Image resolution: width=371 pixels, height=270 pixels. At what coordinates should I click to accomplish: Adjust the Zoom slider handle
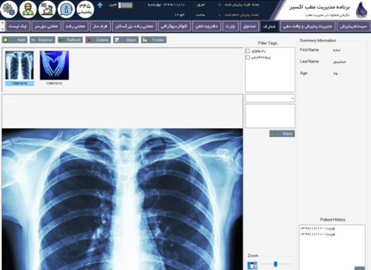point(275,264)
